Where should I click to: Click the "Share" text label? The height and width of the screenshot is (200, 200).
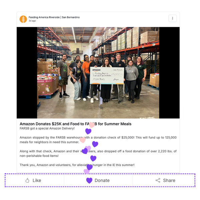169,180
